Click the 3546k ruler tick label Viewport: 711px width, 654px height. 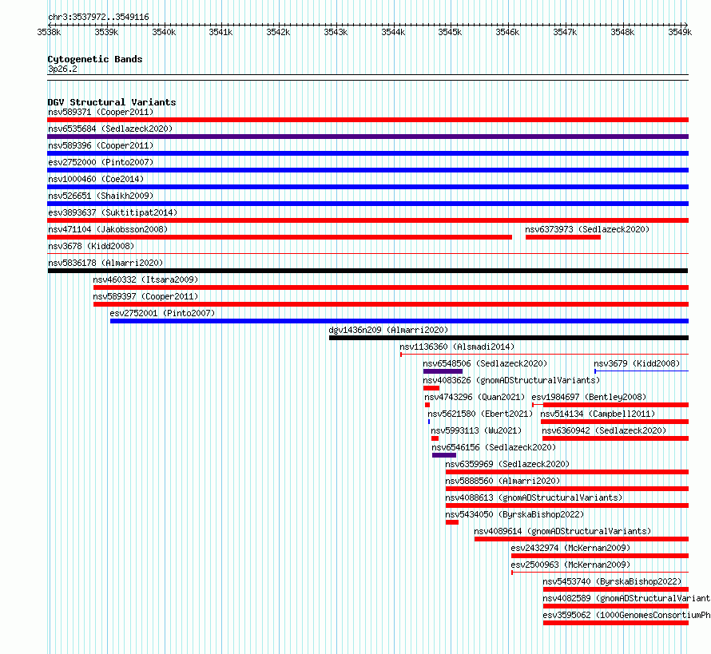pyautogui.click(x=507, y=32)
